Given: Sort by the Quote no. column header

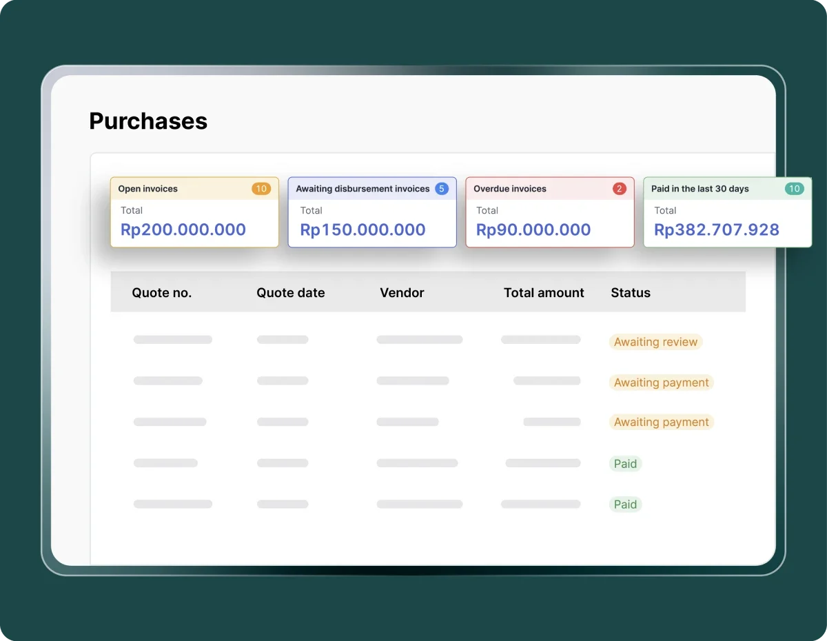Looking at the screenshot, I should (x=162, y=293).
